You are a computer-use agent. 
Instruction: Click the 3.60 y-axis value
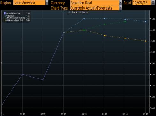[153, 52]
